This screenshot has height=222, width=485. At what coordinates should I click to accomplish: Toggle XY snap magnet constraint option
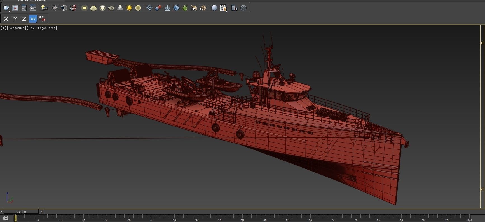pyautogui.click(x=42, y=19)
